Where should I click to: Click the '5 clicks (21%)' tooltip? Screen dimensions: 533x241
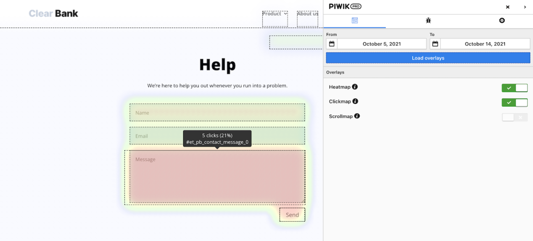pyautogui.click(x=217, y=139)
